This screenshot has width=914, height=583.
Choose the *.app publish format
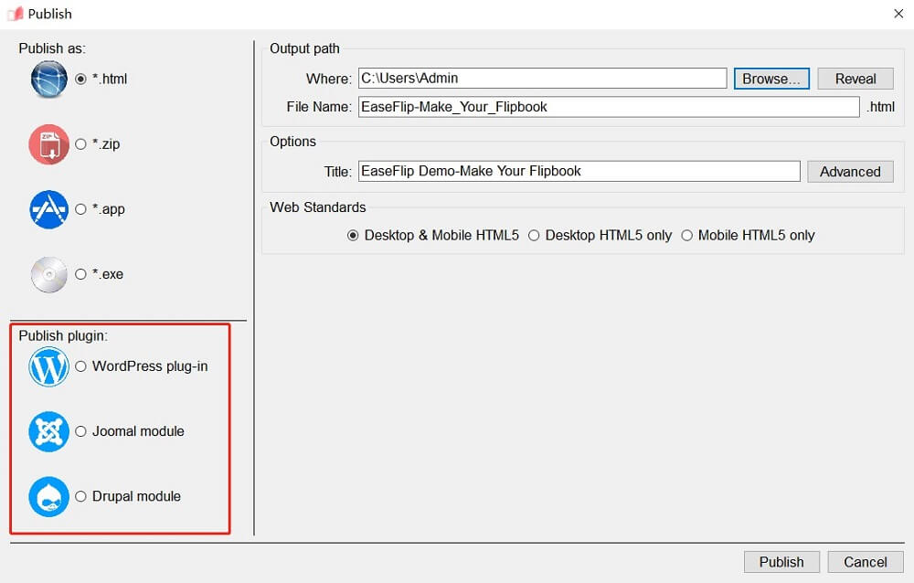click(81, 209)
